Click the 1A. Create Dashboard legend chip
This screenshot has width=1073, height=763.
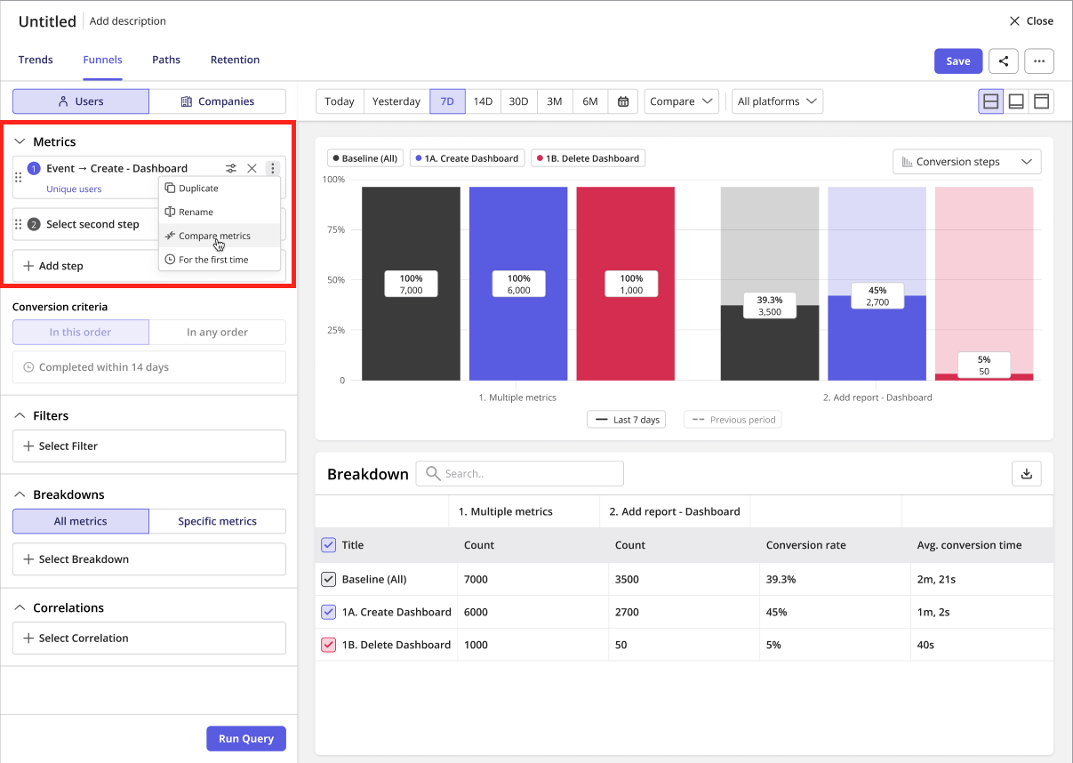click(x=467, y=158)
